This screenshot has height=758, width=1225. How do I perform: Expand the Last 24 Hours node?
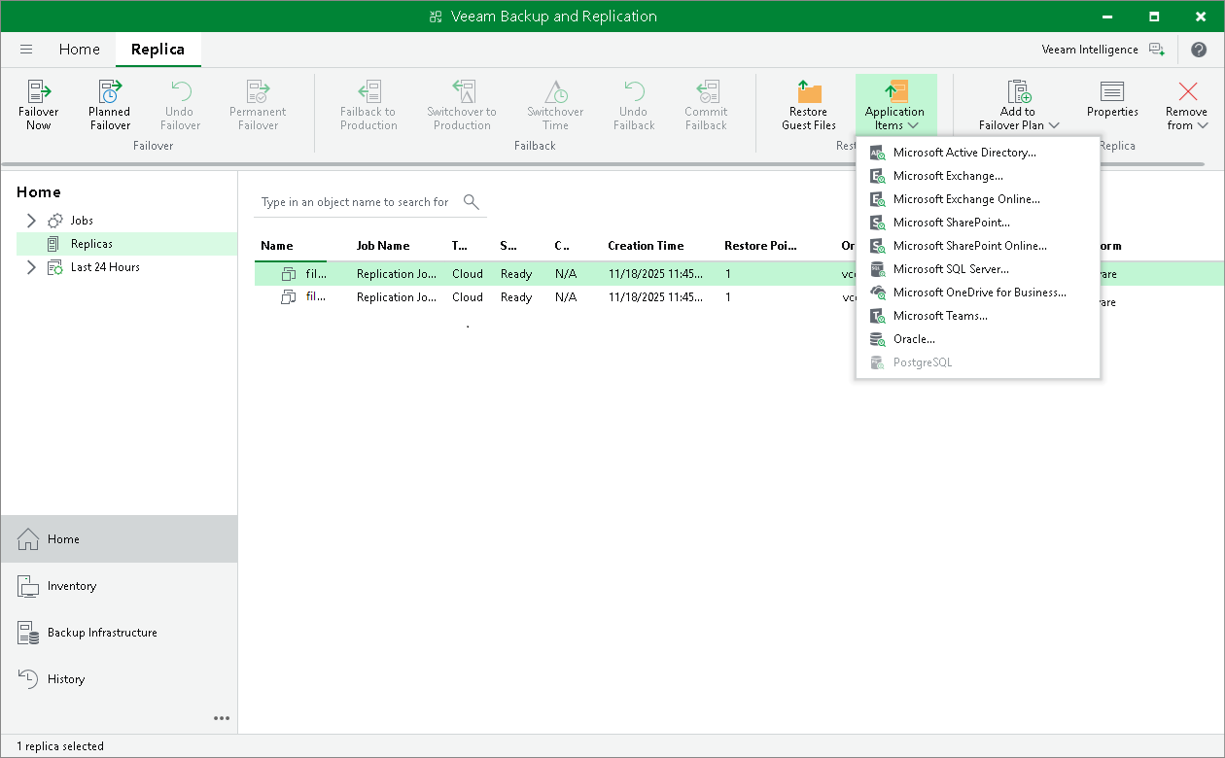coord(31,267)
